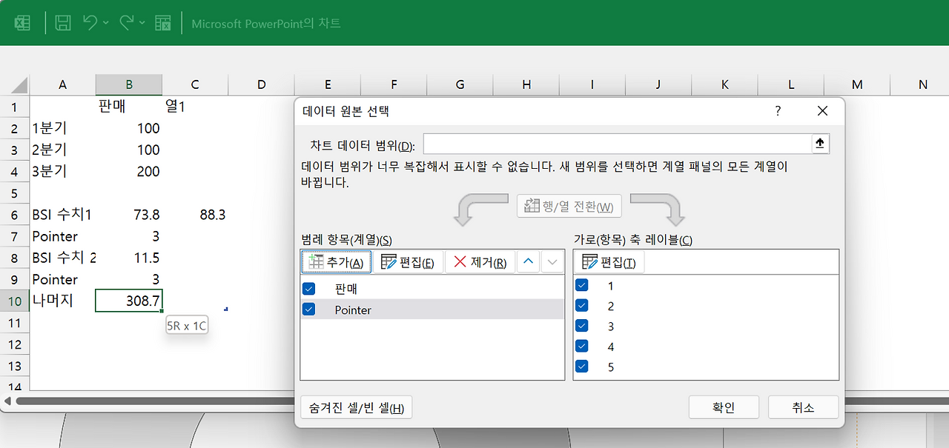Click cell C6 with value 88.3
The width and height of the screenshot is (949, 448).
(x=195, y=215)
